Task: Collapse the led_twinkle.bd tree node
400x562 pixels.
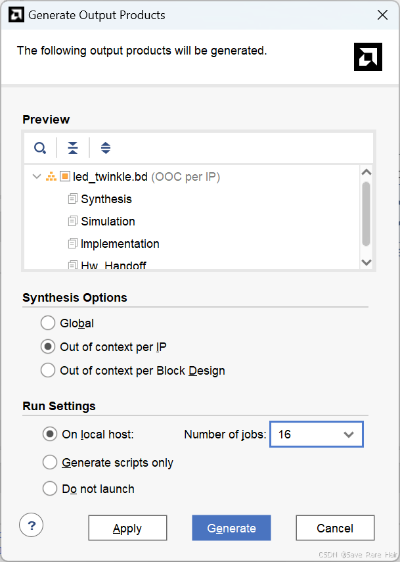Action: pos(35,177)
